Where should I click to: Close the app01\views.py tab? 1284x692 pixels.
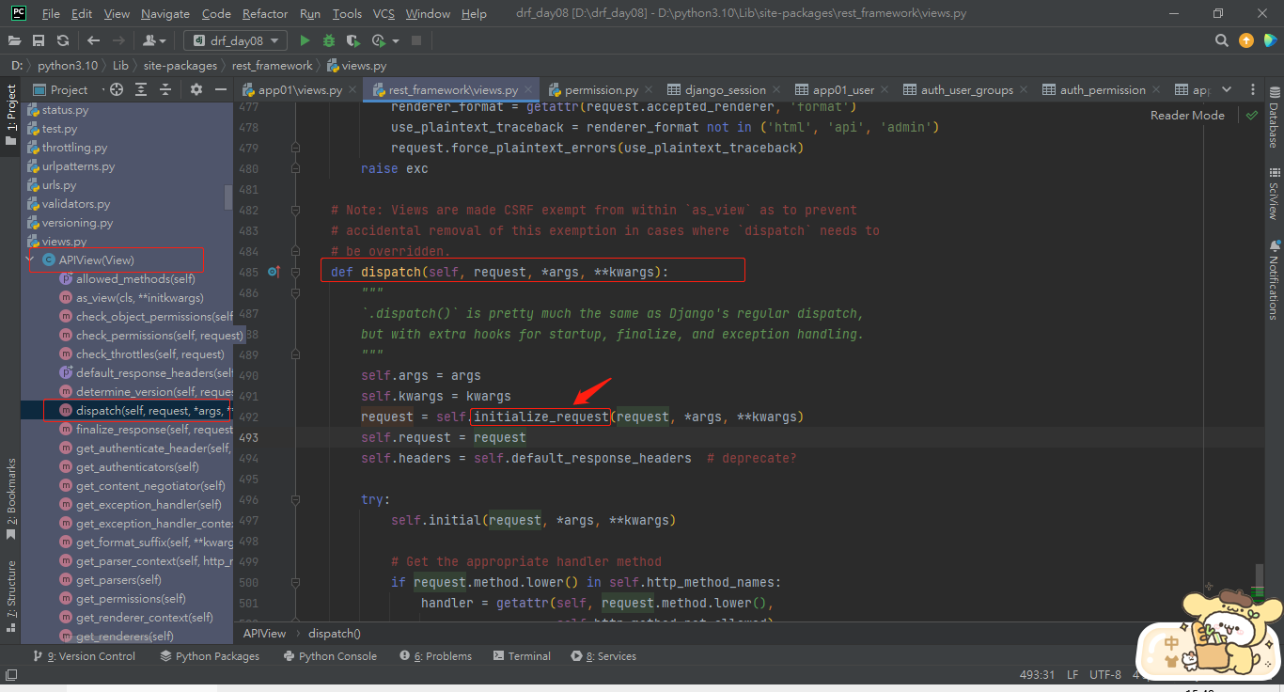click(x=352, y=90)
